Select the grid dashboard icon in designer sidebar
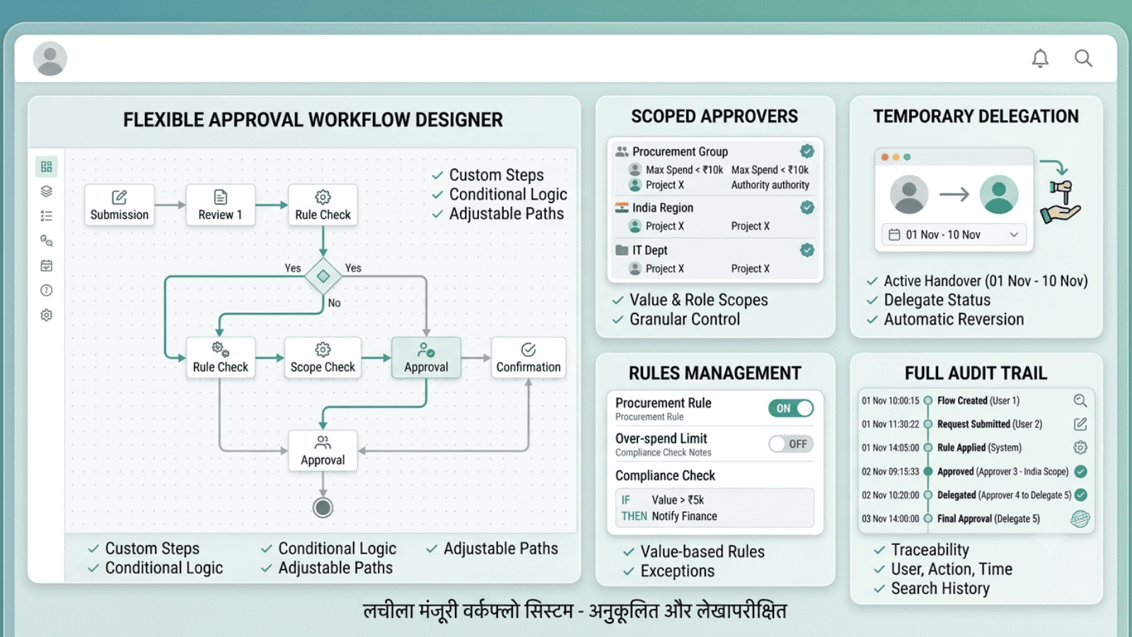 47,166
